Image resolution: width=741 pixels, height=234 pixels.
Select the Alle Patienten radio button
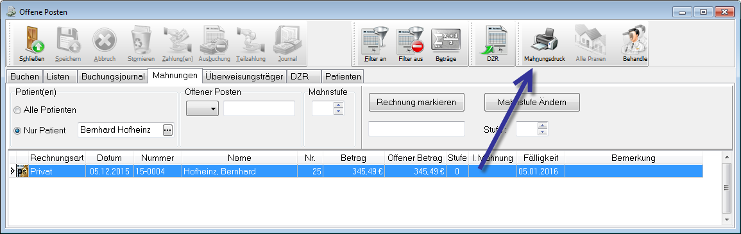pyautogui.click(x=17, y=110)
